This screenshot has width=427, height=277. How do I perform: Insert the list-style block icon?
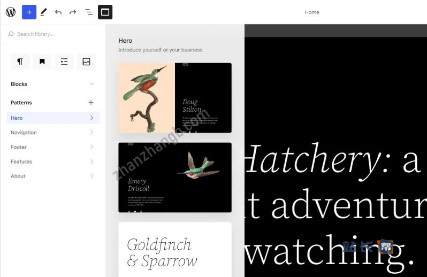click(64, 61)
